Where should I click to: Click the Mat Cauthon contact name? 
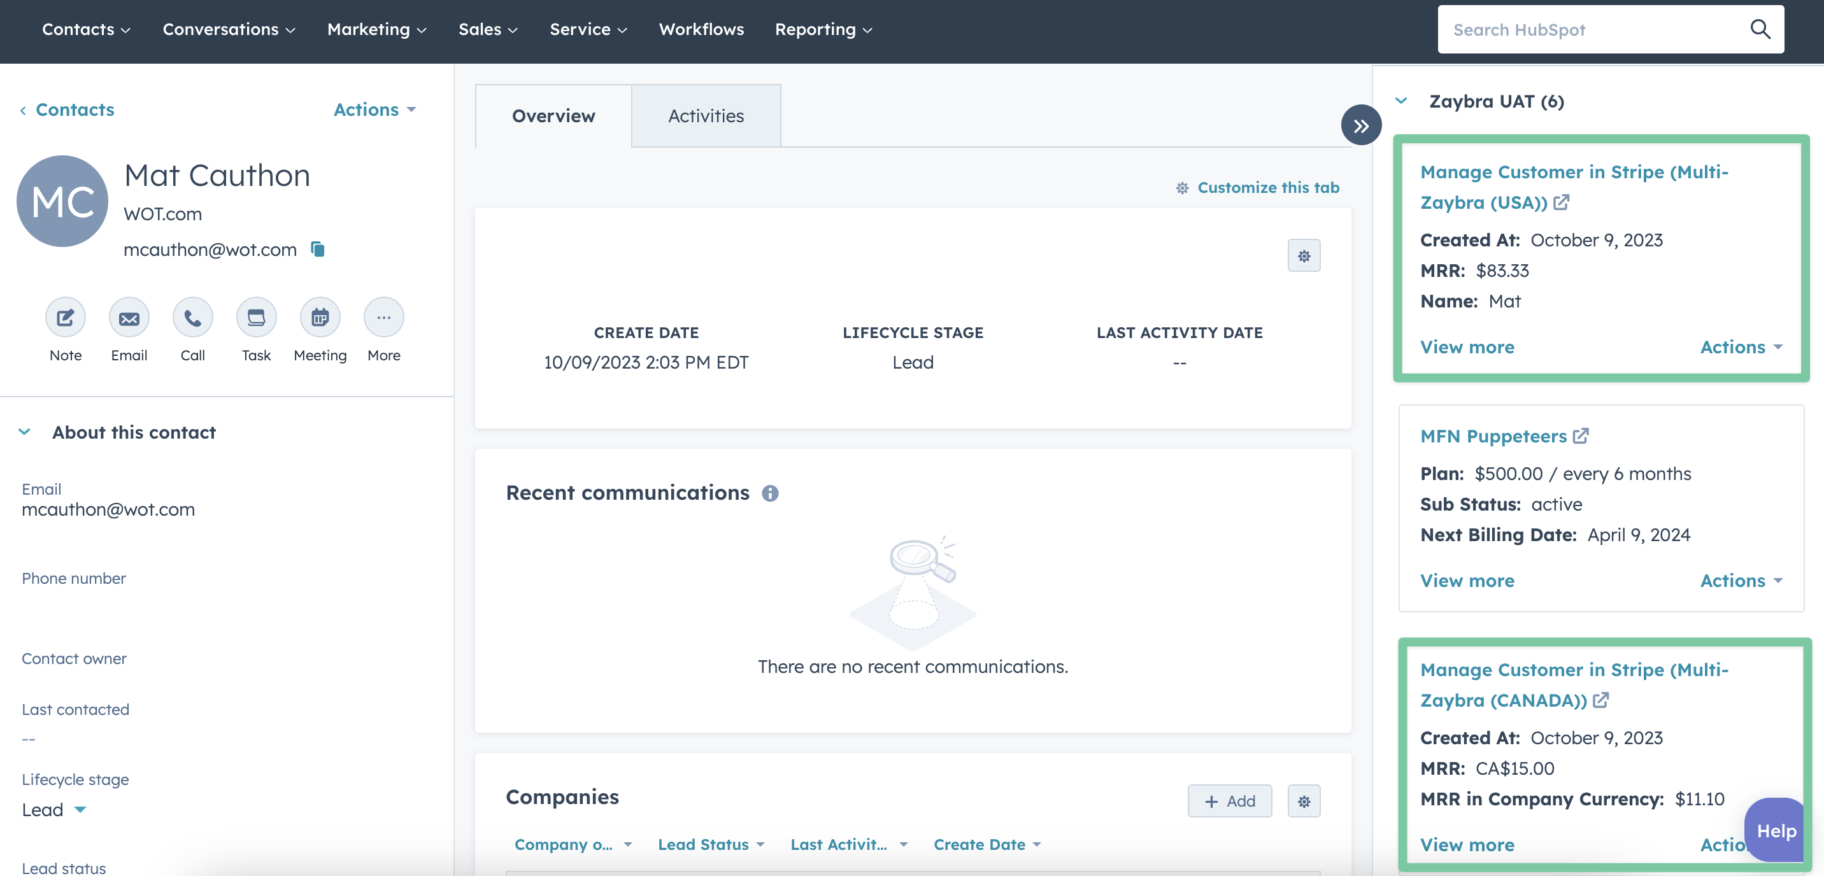(217, 176)
